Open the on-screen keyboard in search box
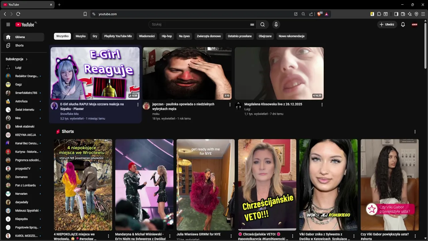The height and width of the screenshot is (241, 428). (252, 24)
